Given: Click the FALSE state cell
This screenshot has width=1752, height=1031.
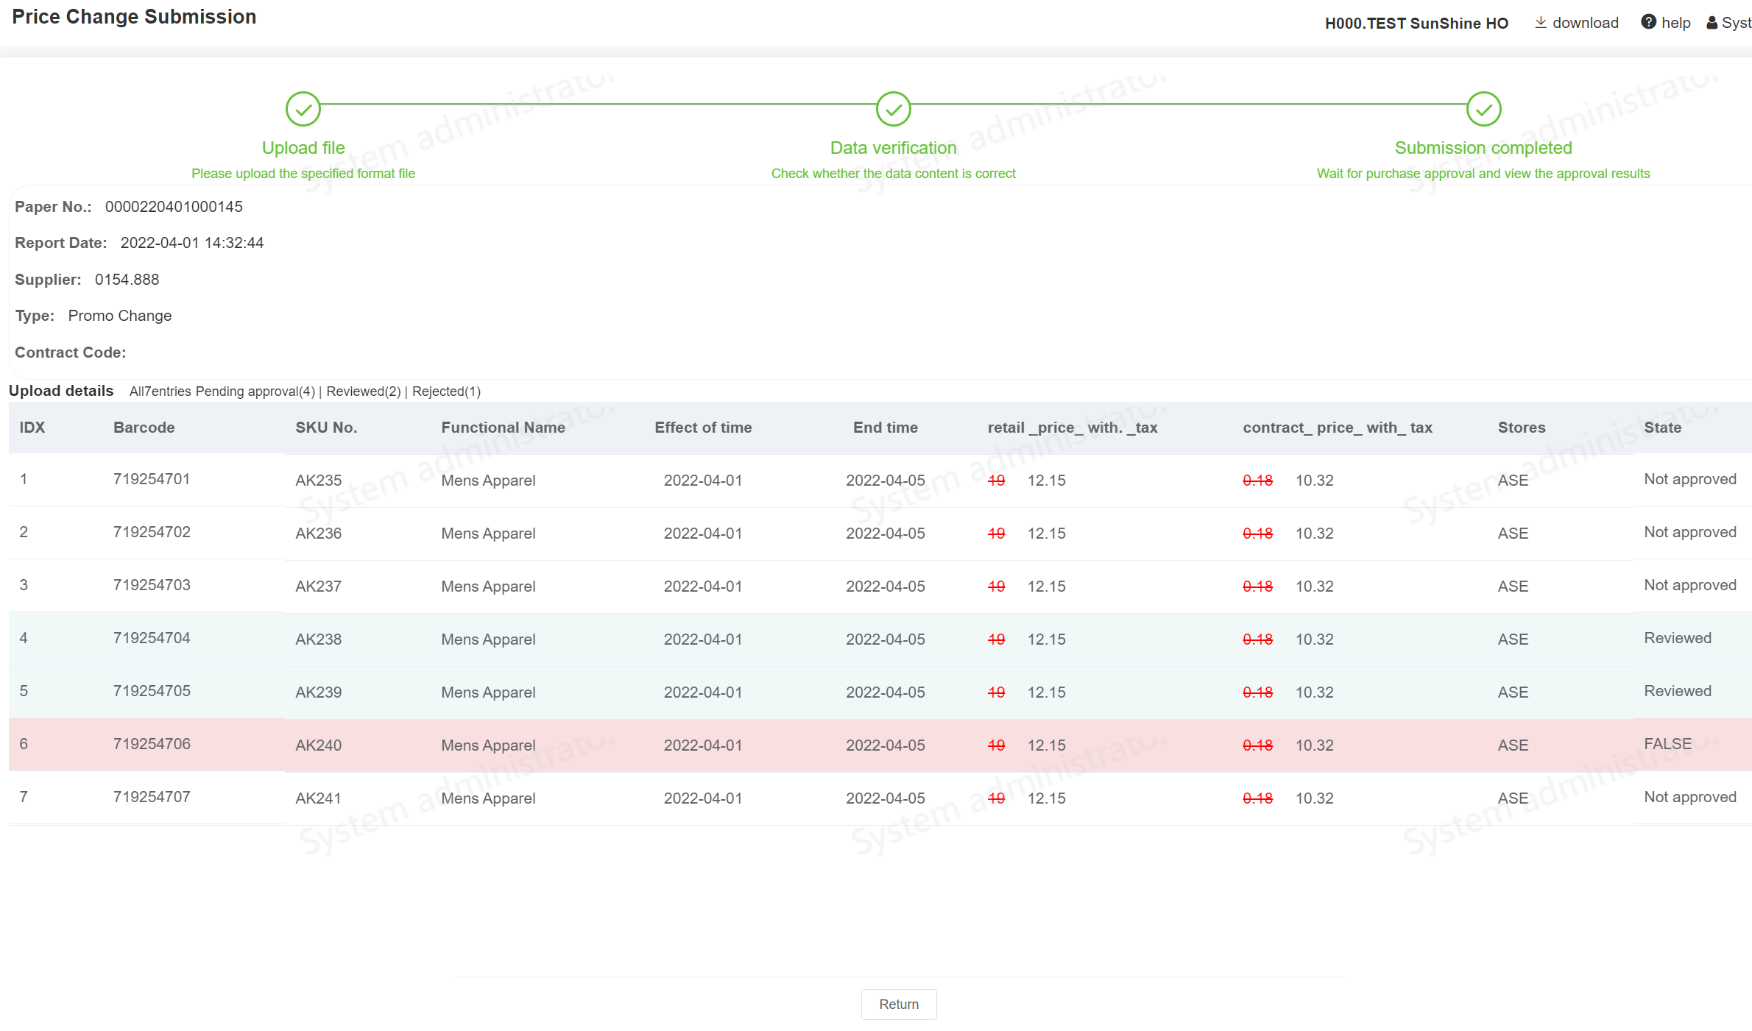Looking at the screenshot, I should [1667, 744].
